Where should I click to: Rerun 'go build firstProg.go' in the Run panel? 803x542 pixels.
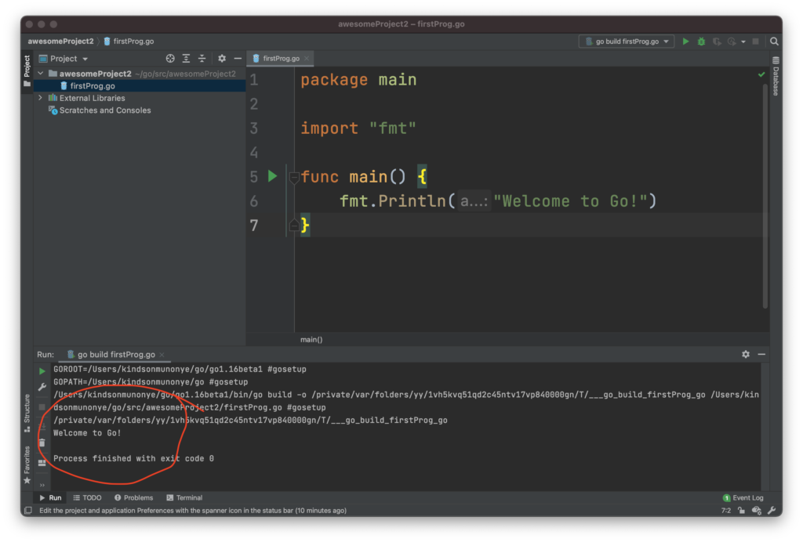pos(42,370)
